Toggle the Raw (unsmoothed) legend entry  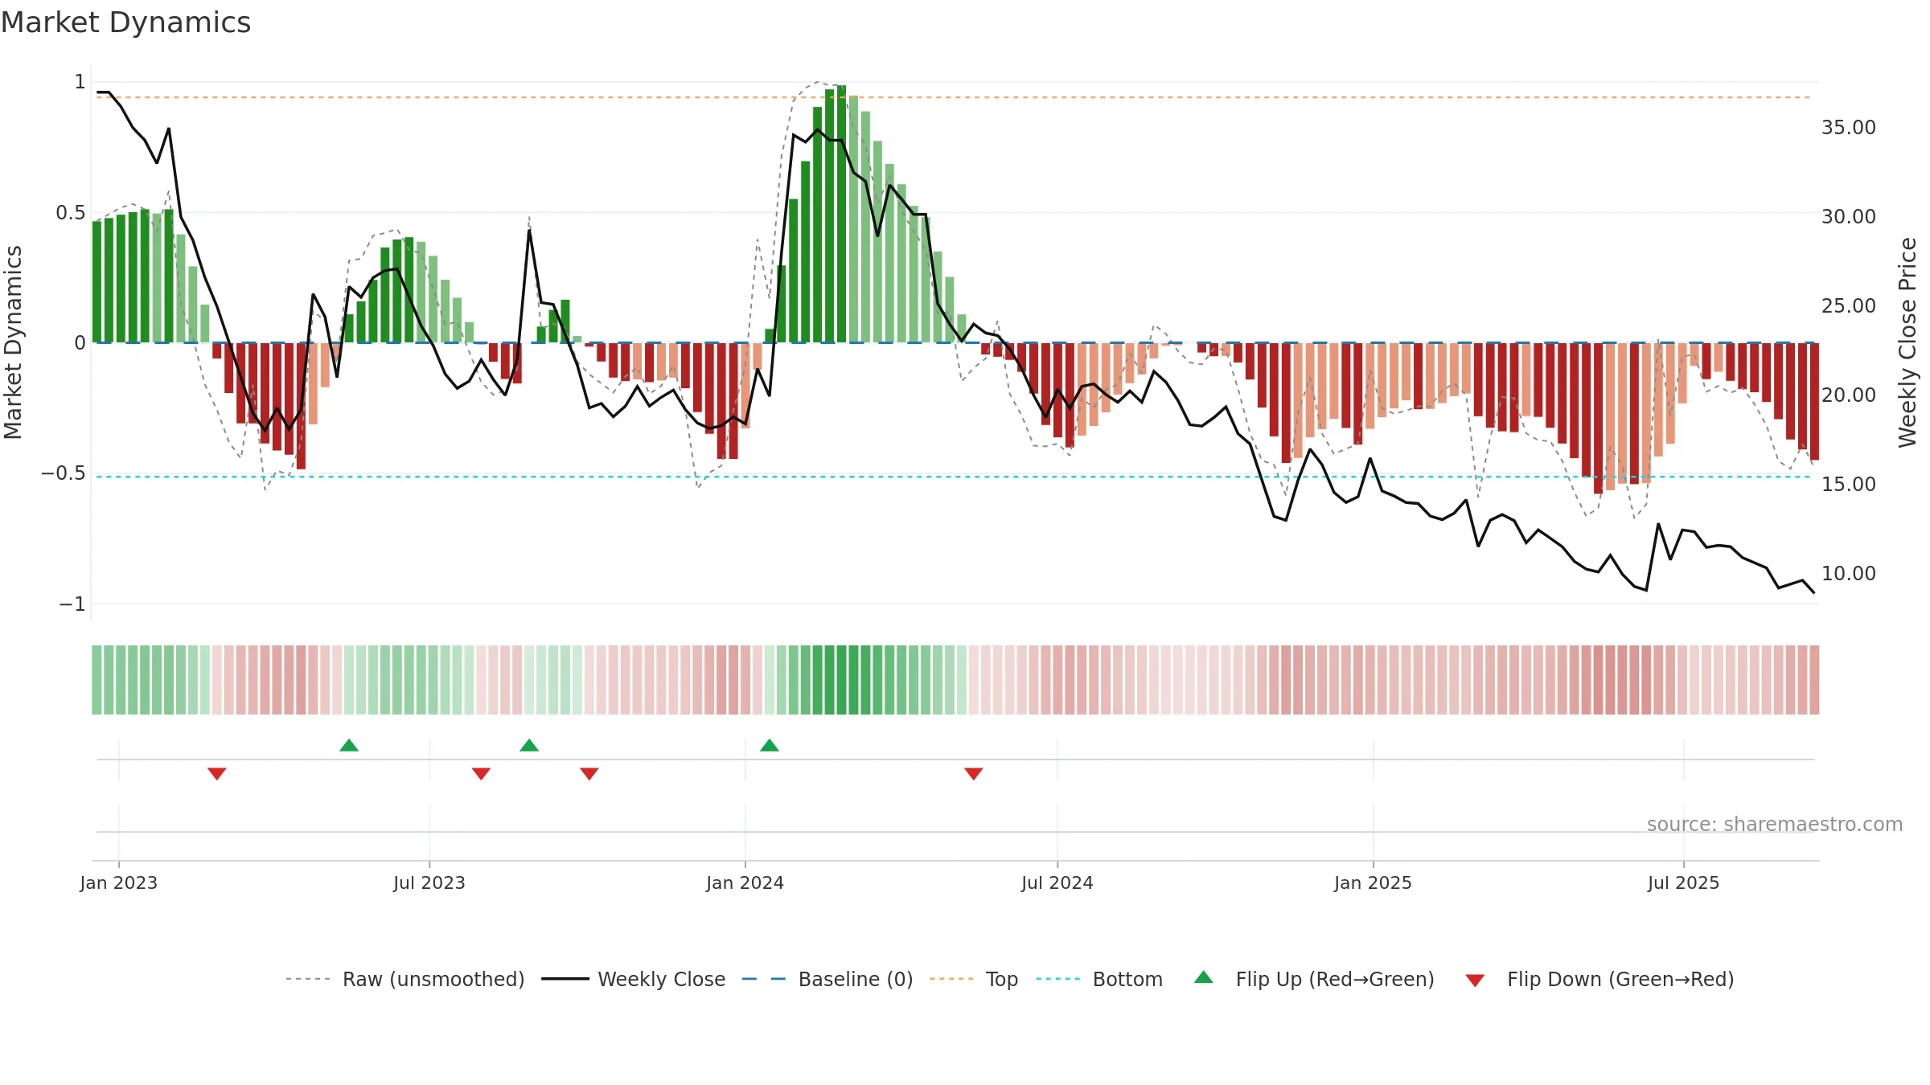coord(404,979)
